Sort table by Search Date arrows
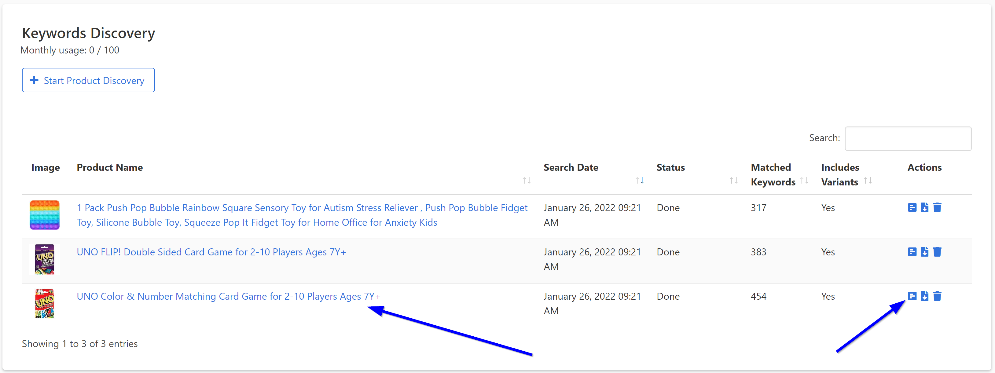 point(639,180)
